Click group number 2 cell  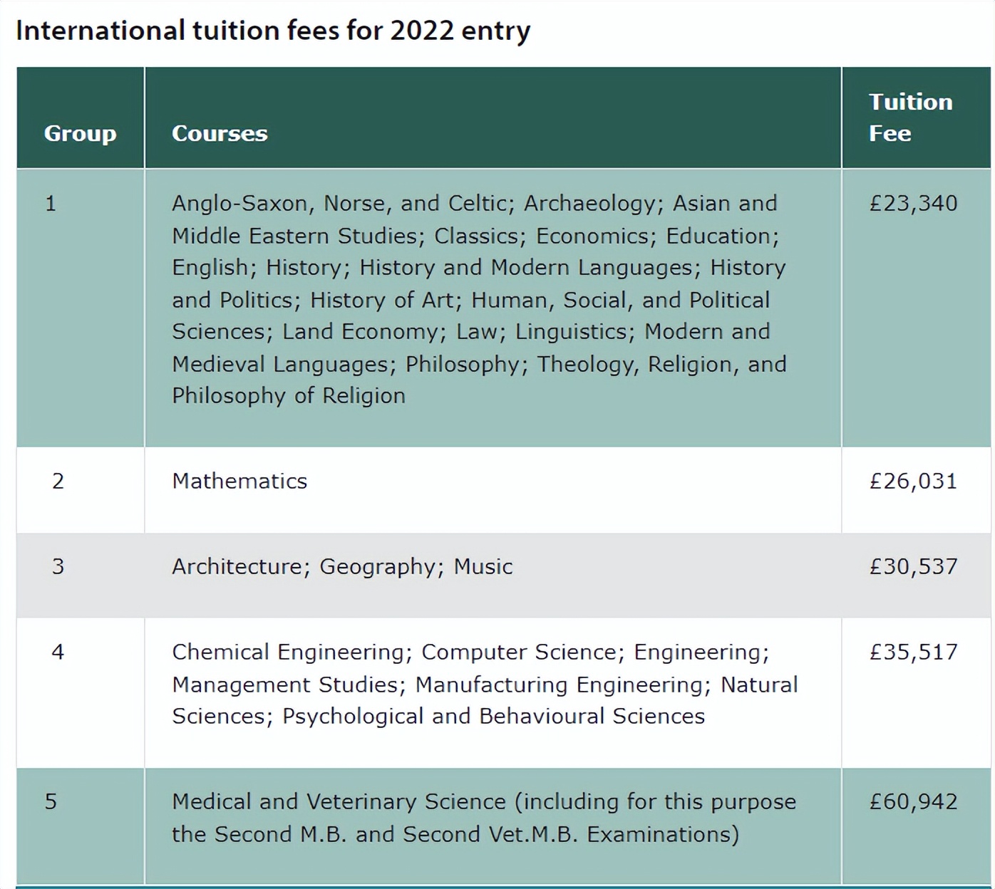tap(58, 482)
